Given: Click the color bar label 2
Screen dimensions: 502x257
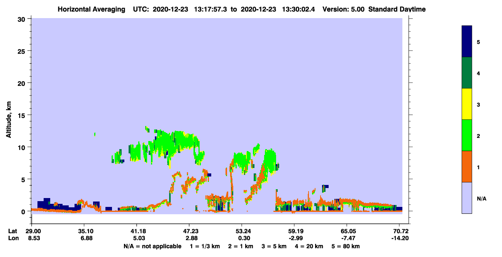Looking at the screenshot, I should click(478, 135).
